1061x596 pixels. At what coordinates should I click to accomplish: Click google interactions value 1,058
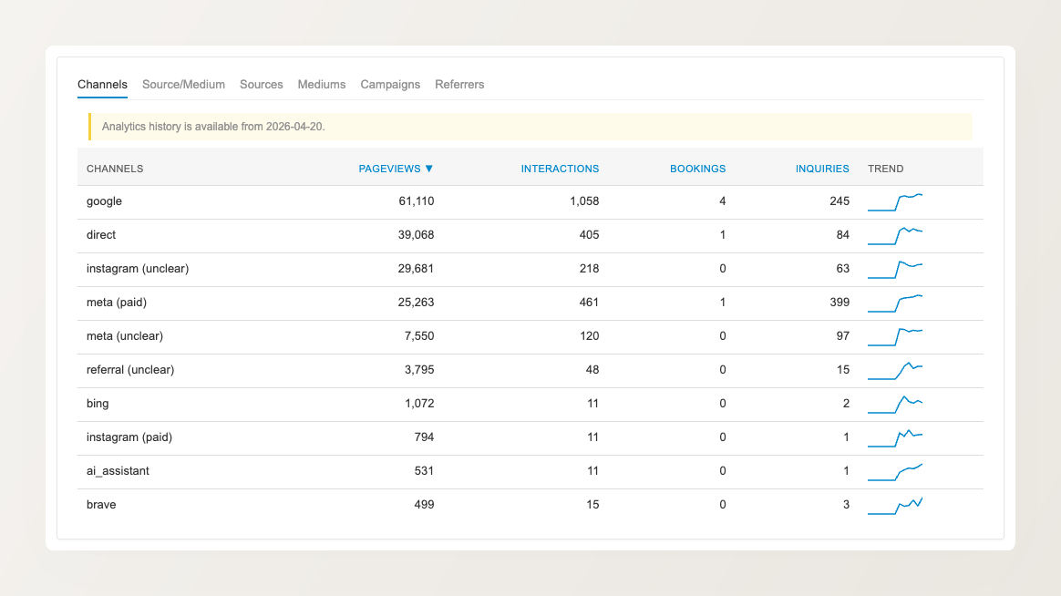click(x=584, y=201)
